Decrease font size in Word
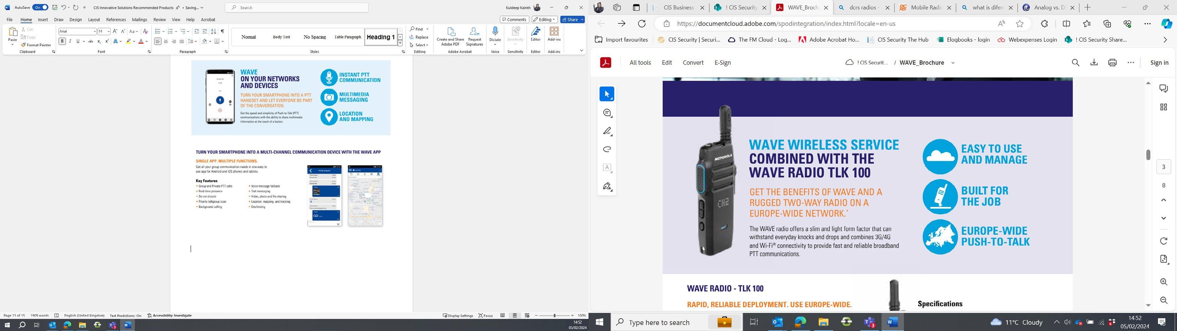 pos(123,31)
